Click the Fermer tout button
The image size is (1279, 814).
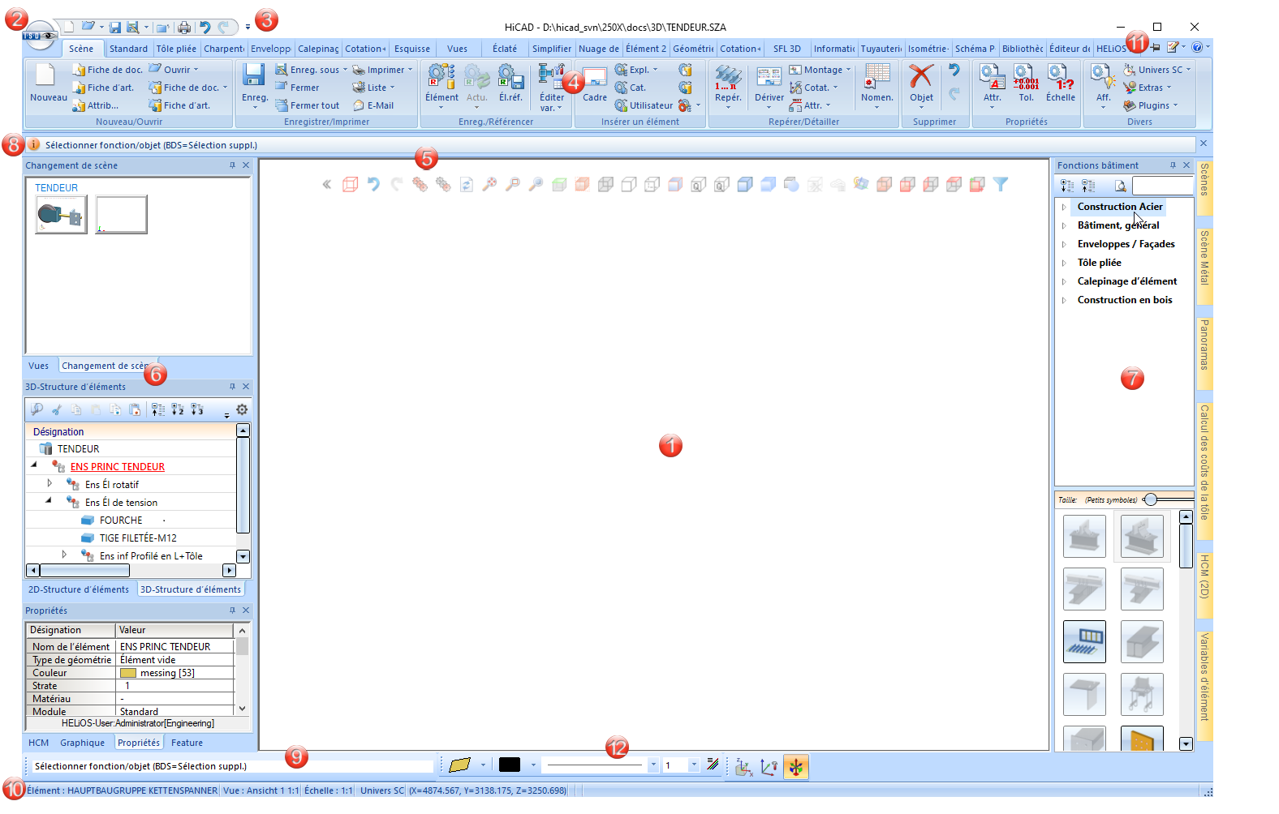click(308, 105)
